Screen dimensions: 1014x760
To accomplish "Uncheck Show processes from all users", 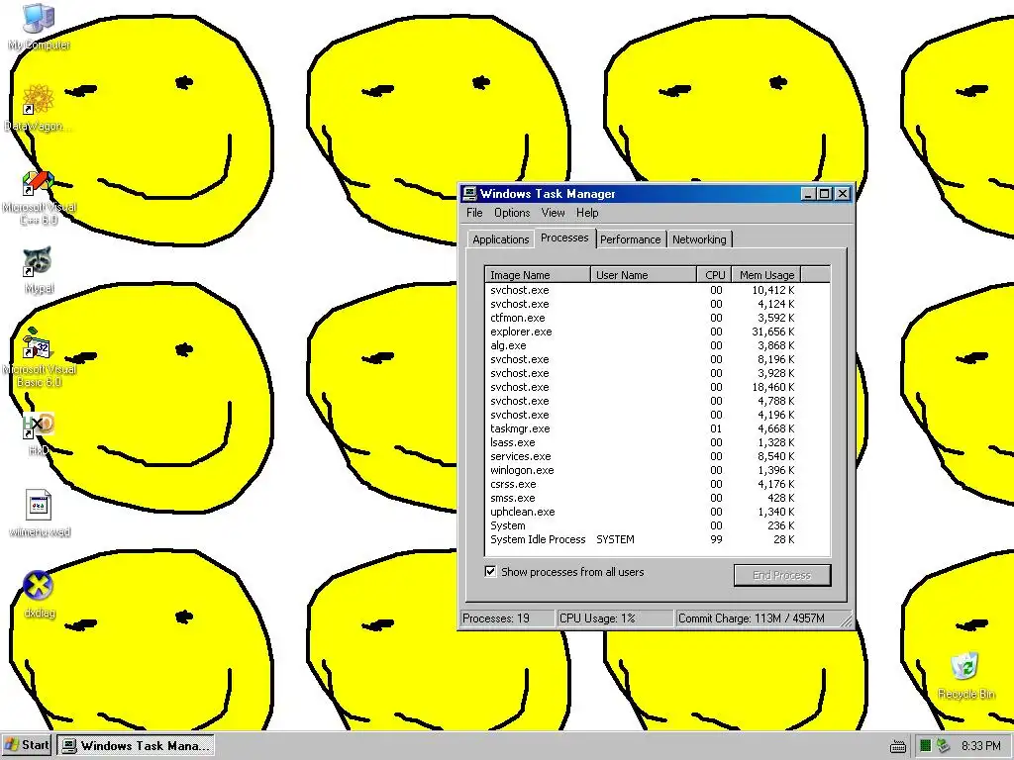I will pos(491,572).
